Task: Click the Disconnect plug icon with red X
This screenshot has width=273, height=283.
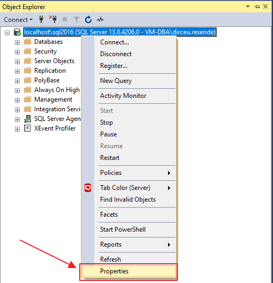Action: tap(53, 19)
